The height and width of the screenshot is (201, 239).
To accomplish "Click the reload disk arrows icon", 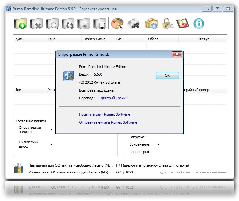I will [68, 23].
